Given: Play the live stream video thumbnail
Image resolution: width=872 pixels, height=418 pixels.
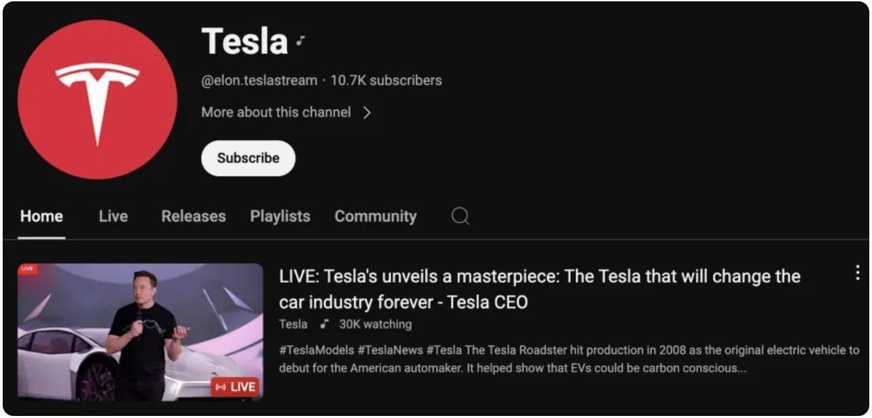Looking at the screenshot, I should tap(140, 331).
